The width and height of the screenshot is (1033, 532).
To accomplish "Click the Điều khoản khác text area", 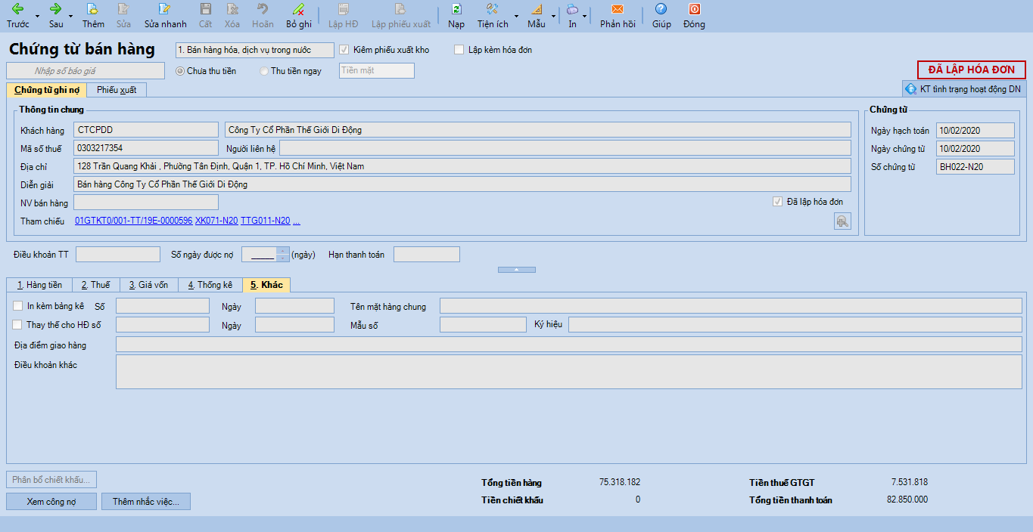I will tap(568, 372).
